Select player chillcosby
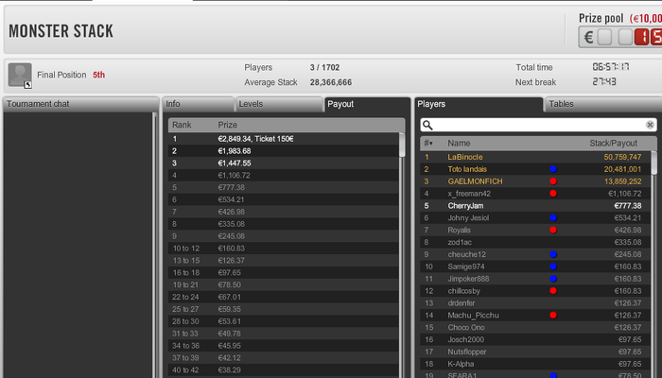Viewport: 662px width, 378px height. point(536,291)
